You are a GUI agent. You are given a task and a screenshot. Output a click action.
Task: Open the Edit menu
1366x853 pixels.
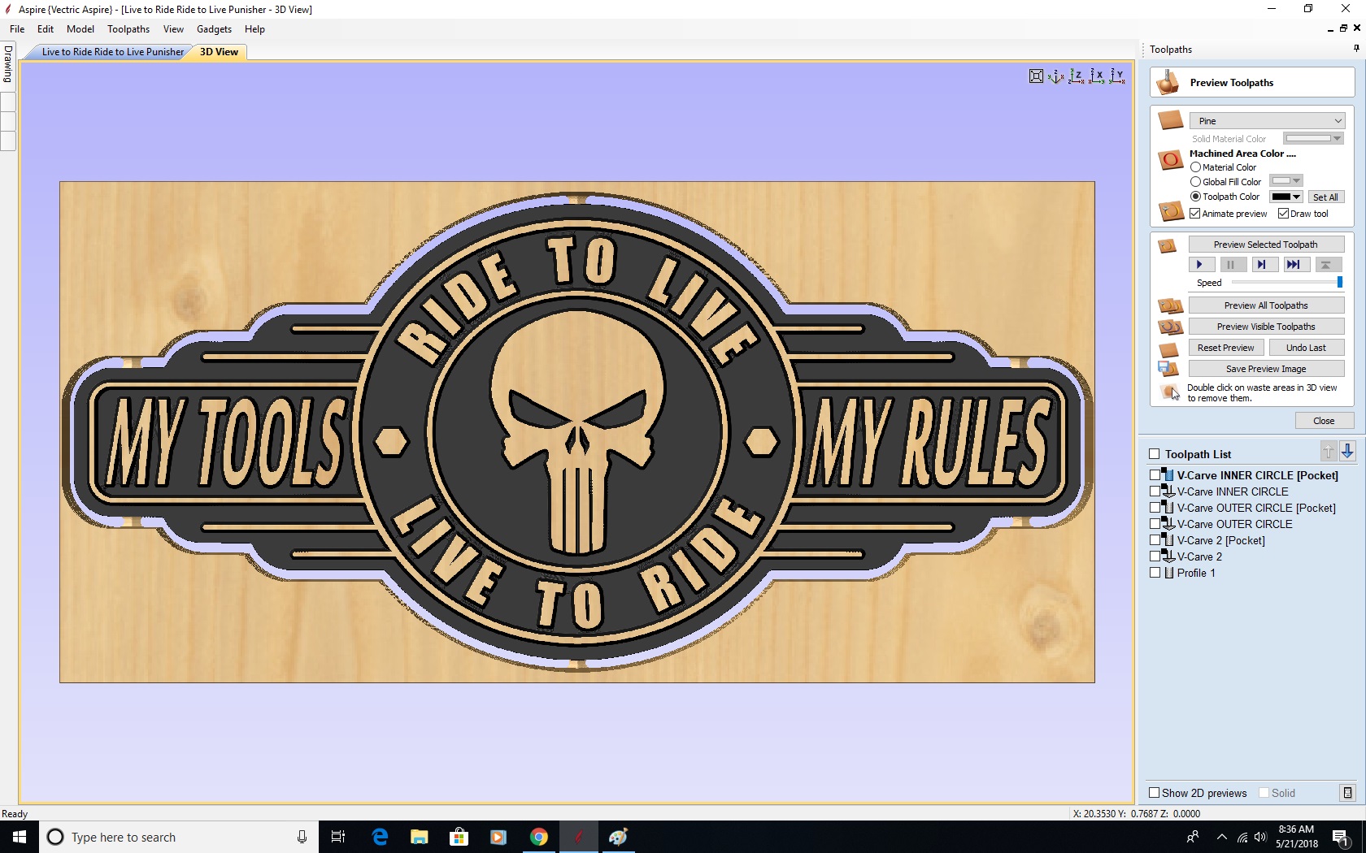coord(46,29)
